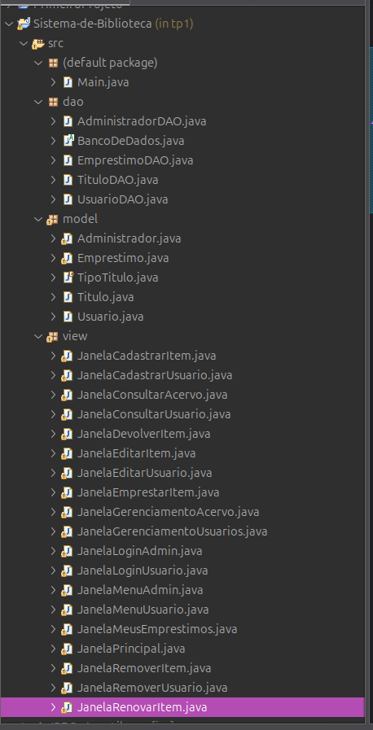Click the Sistema-de-Biblioteca project folder icon
The height and width of the screenshot is (730, 373).
[x=24, y=24]
